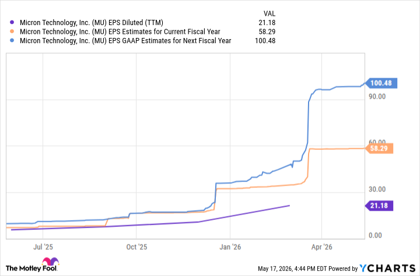Select the EPS Estimates for Current Fiscal Year label
420x276 pixels.
coord(120,32)
